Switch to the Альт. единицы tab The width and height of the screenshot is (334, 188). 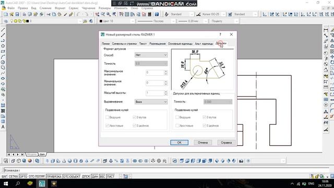(x=204, y=43)
